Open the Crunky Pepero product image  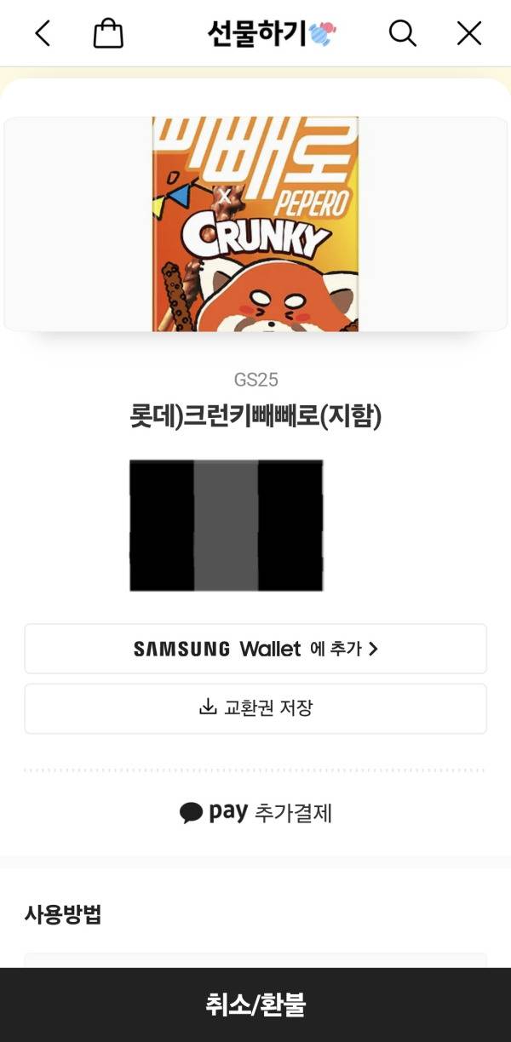[255, 224]
